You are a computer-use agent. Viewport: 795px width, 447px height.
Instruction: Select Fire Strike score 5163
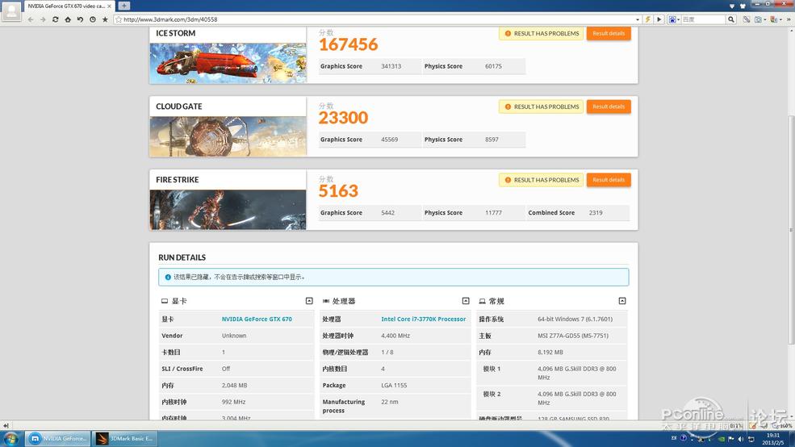click(x=338, y=191)
